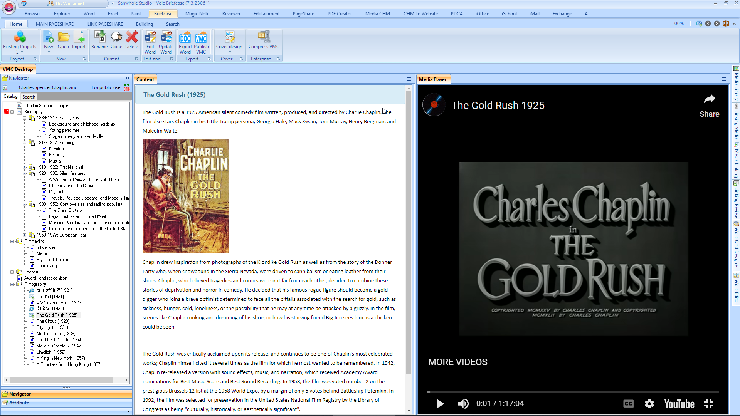This screenshot has width=740, height=416.
Task: Click the channel avatar in media player
Action: 434,105
